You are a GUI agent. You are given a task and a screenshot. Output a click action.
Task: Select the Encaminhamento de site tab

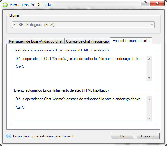[131, 41]
